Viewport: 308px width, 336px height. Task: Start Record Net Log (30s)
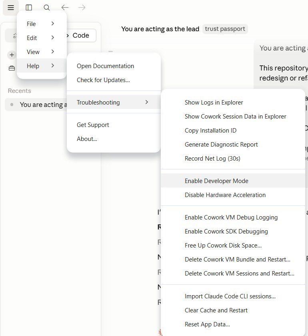click(x=233, y=158)
